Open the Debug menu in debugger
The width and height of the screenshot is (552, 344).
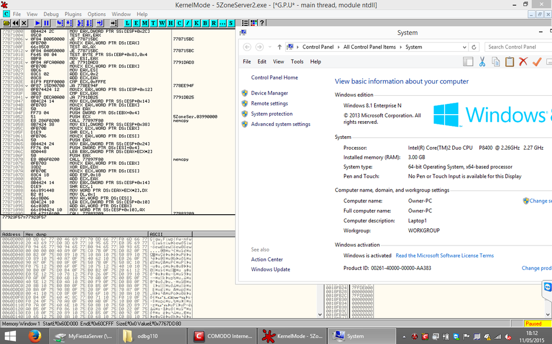point(51,14)
